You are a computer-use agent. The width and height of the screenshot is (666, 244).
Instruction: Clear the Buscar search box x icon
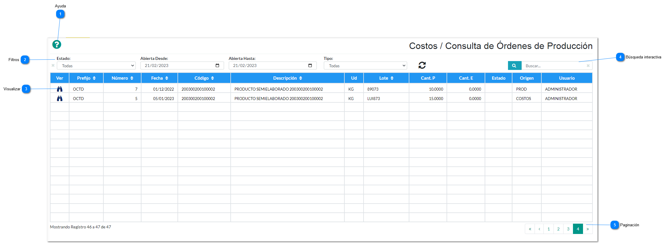(x=588, y=65)
